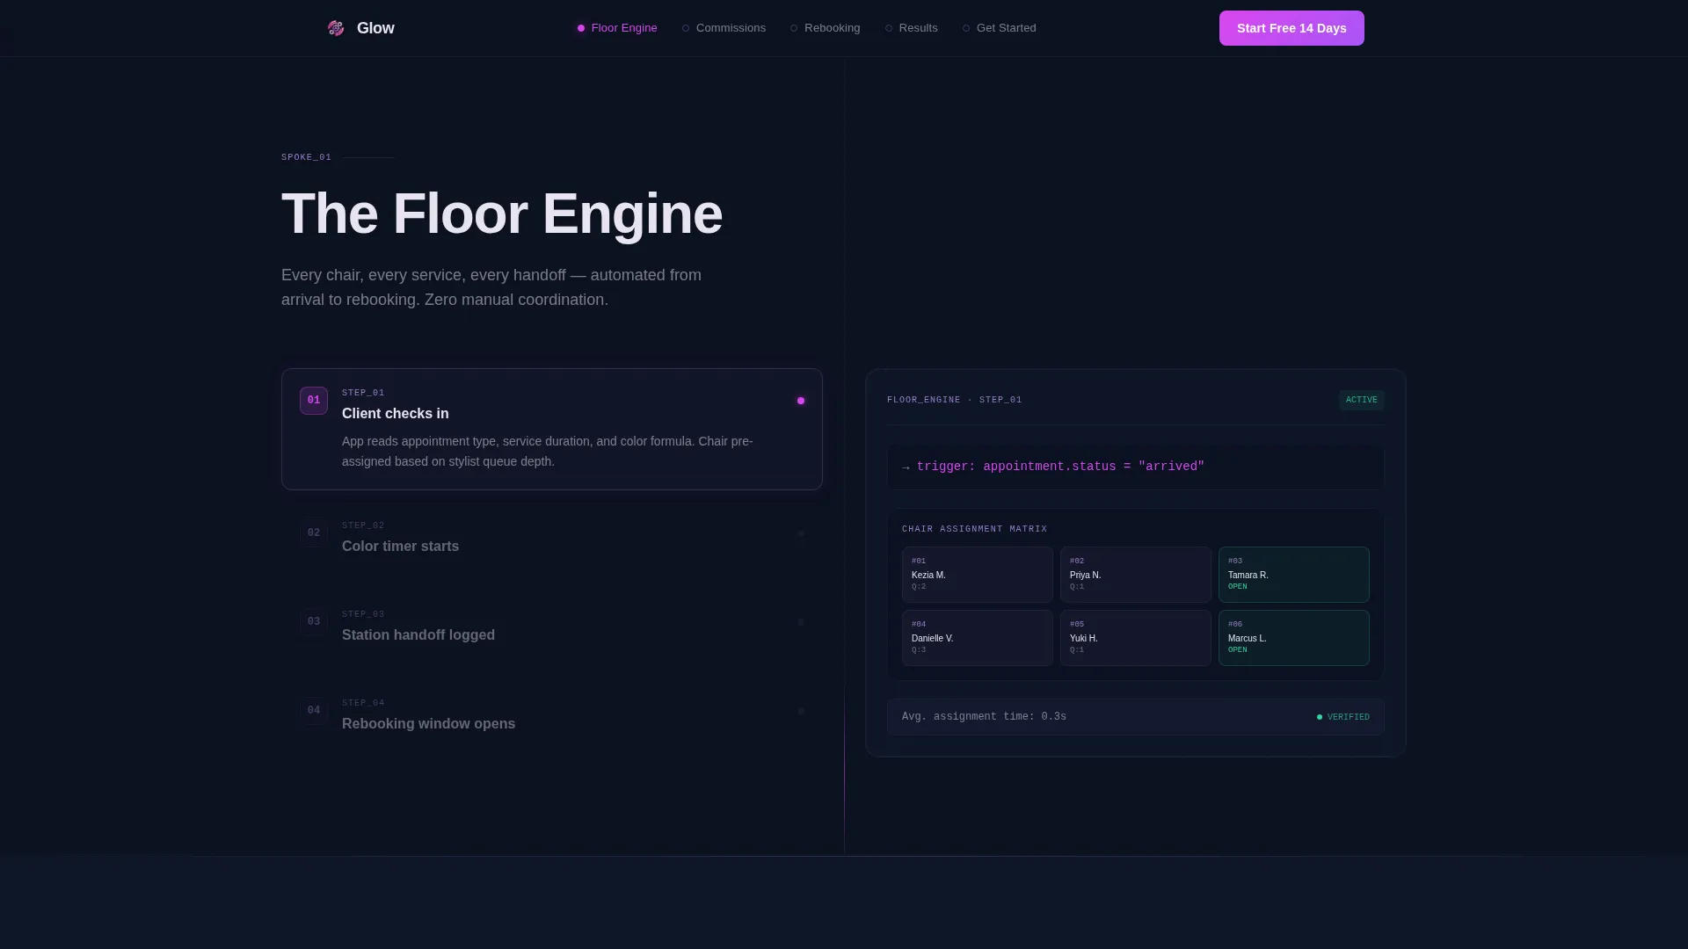Open the Get Started nav item
The image size is (1688, 949).
coord(1000,28)
